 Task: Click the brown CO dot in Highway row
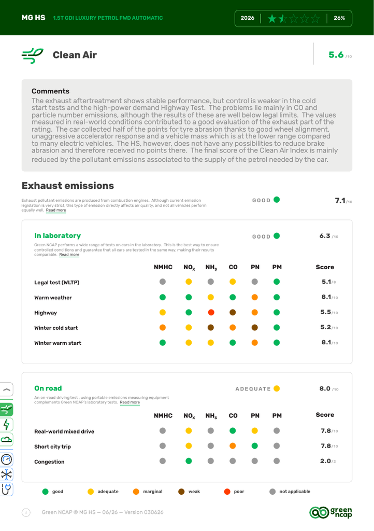(233, 313)
